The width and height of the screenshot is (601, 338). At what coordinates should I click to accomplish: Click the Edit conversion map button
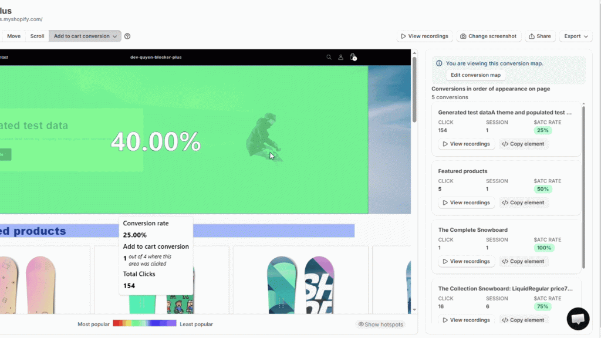(x=475, y=75)
